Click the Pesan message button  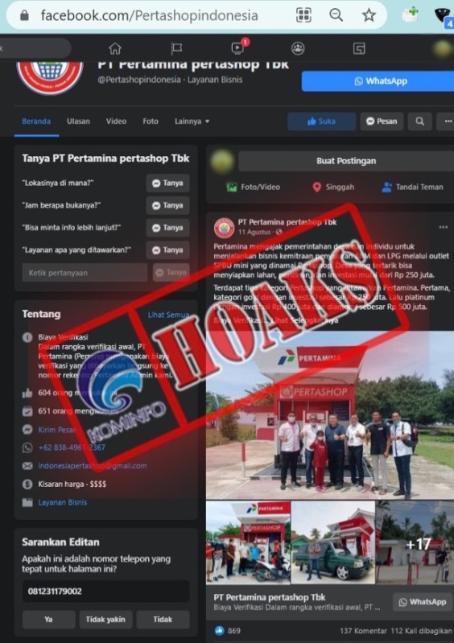382,122
